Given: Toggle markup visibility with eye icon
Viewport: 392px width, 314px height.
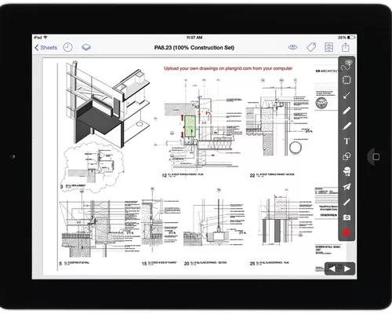Looking at the screenshot, I should coord(292,47).
